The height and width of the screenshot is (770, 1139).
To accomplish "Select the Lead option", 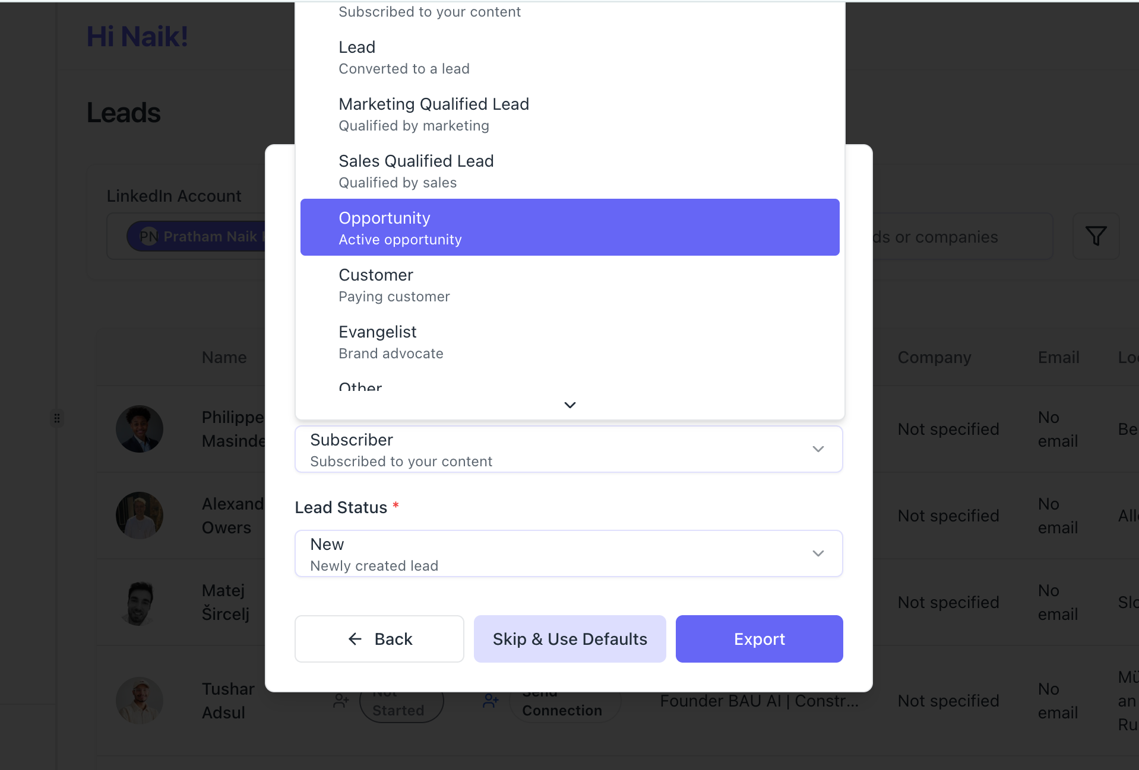I will 569,57.
